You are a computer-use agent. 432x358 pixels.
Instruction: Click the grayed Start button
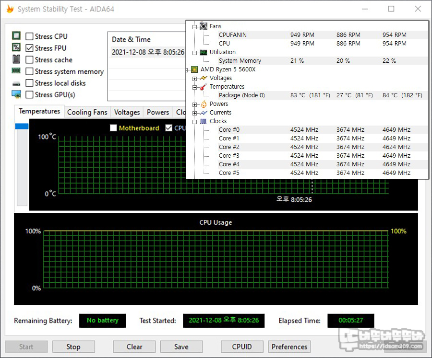[26, 346]
